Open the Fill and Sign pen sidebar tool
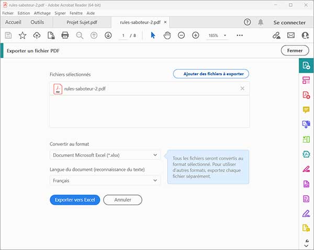This screenshot has height=250, width=314. point(306,213)
